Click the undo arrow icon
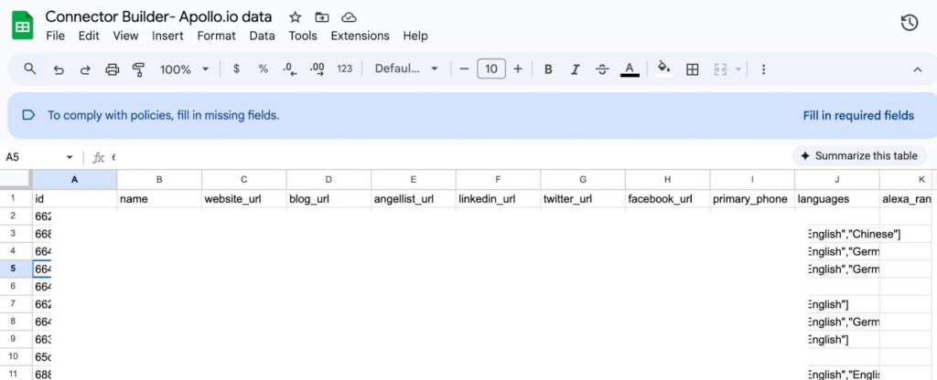 [59, 69]
